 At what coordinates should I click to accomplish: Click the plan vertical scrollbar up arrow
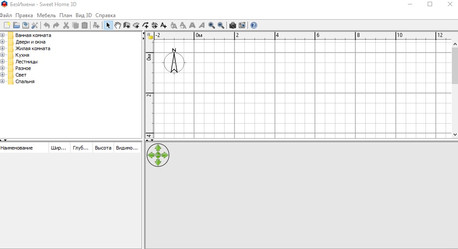(x=455, y=44)
